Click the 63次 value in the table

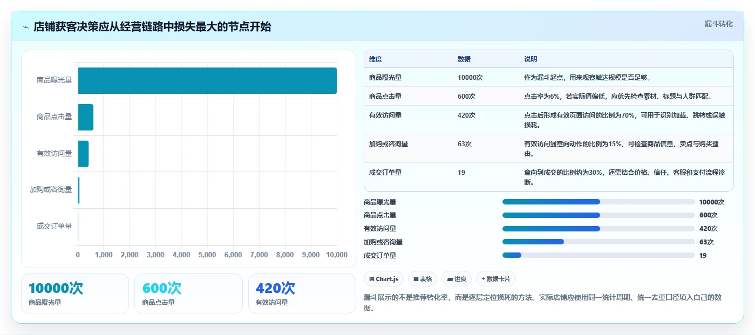coord(465,144)
